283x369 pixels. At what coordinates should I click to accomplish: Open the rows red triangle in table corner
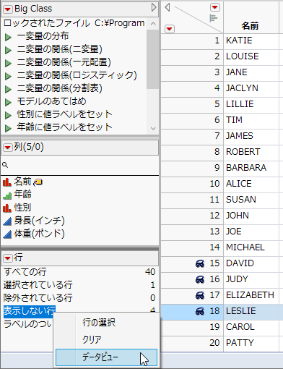[x=170, y=29]
